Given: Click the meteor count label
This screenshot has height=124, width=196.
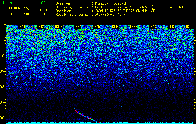Looking at the screenshot, I should (44, 10).
